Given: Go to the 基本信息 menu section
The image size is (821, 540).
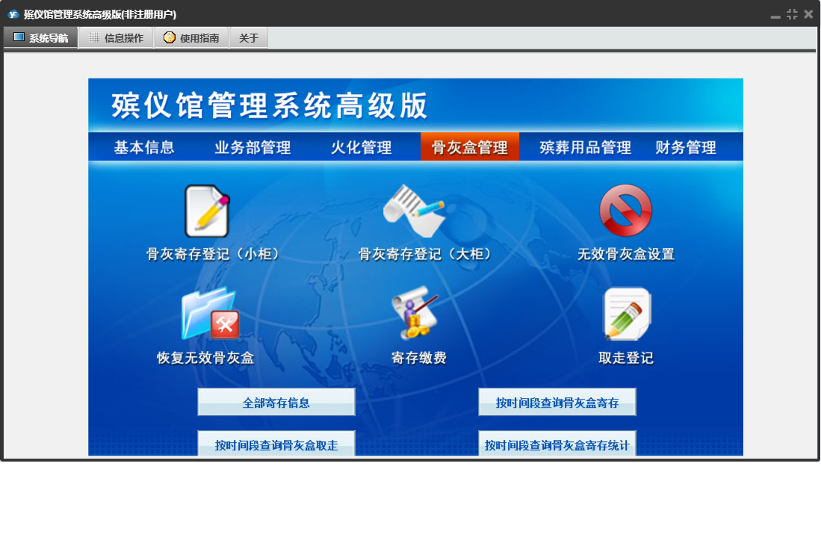Looking at the screenshot, I should (x=144, y=148).
